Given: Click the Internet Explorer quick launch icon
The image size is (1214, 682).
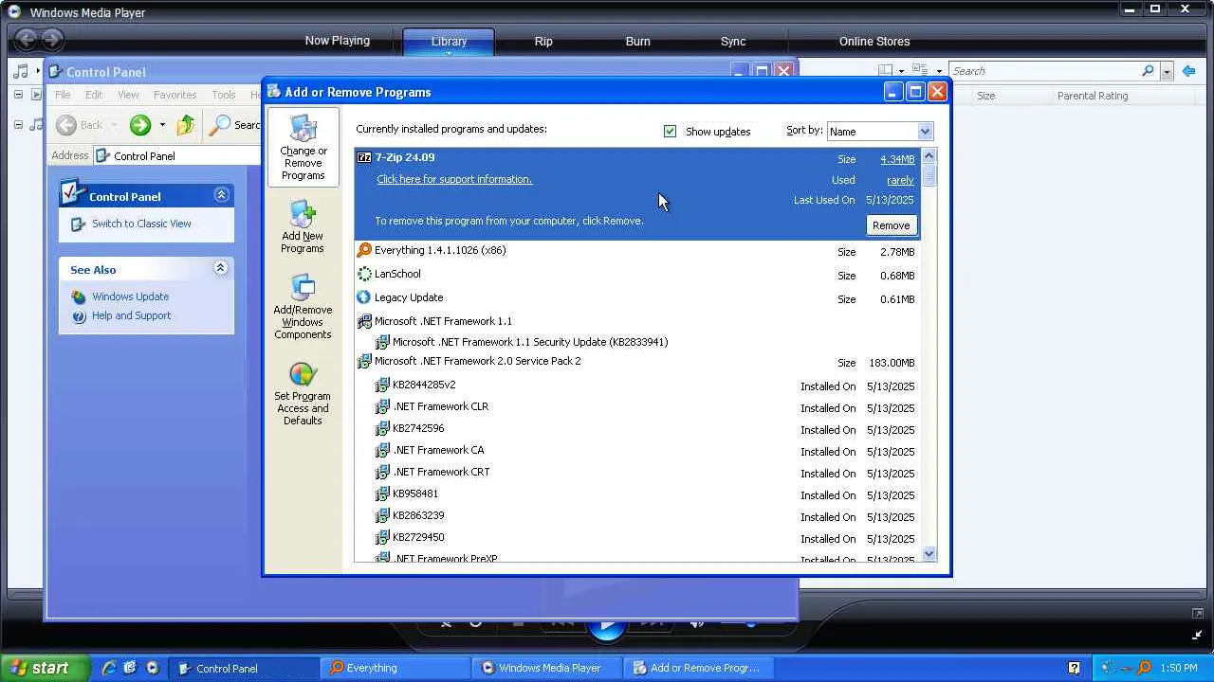Looking at the screenshot, I should [x=109, y=668].
